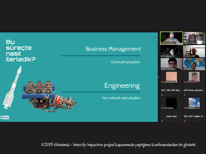Select the Zent participant video

point(171,51)
